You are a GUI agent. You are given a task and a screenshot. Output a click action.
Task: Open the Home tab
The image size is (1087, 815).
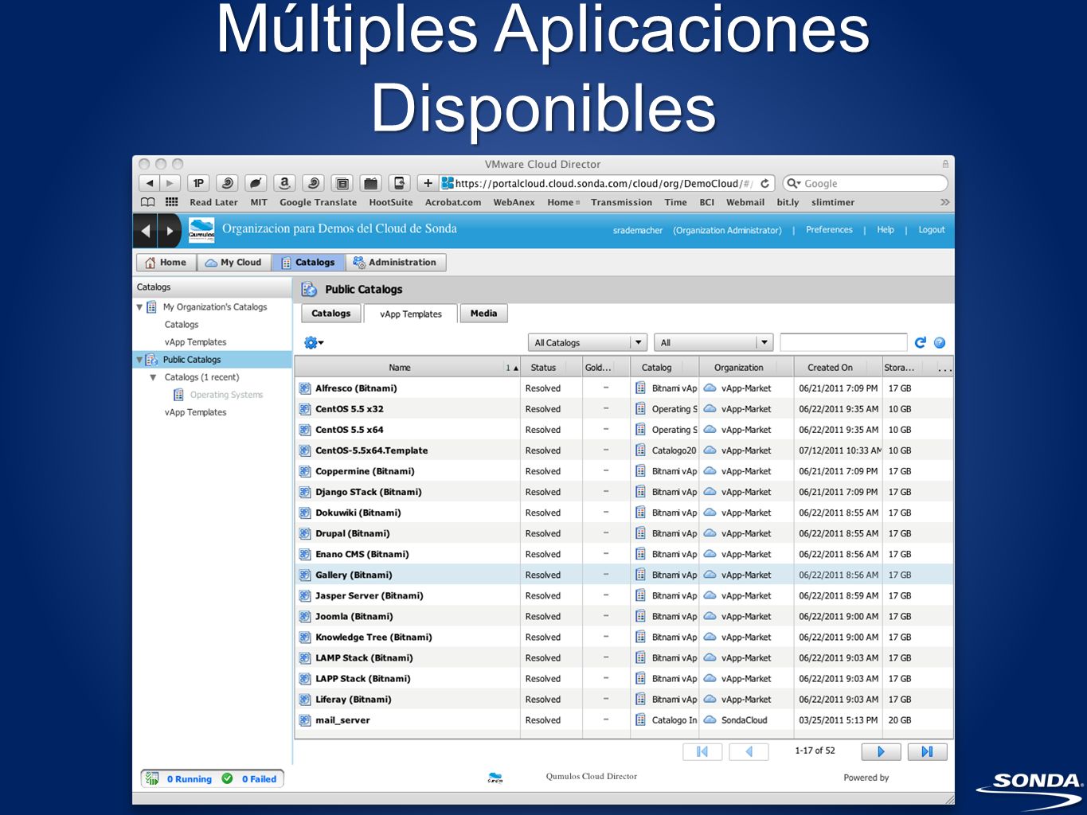(166, 263)
